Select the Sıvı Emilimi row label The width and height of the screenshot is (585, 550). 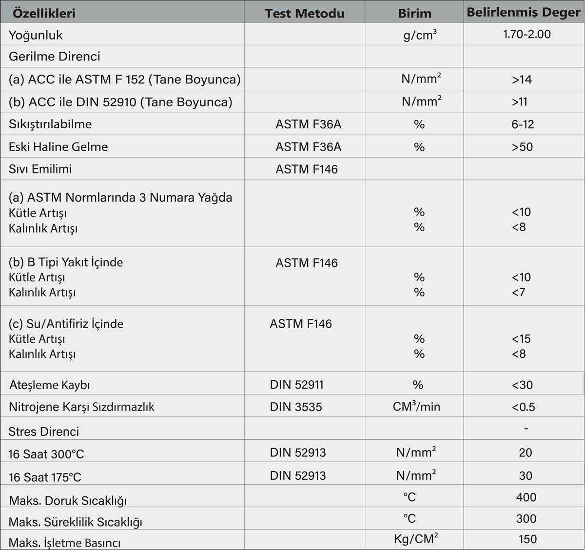40,169
